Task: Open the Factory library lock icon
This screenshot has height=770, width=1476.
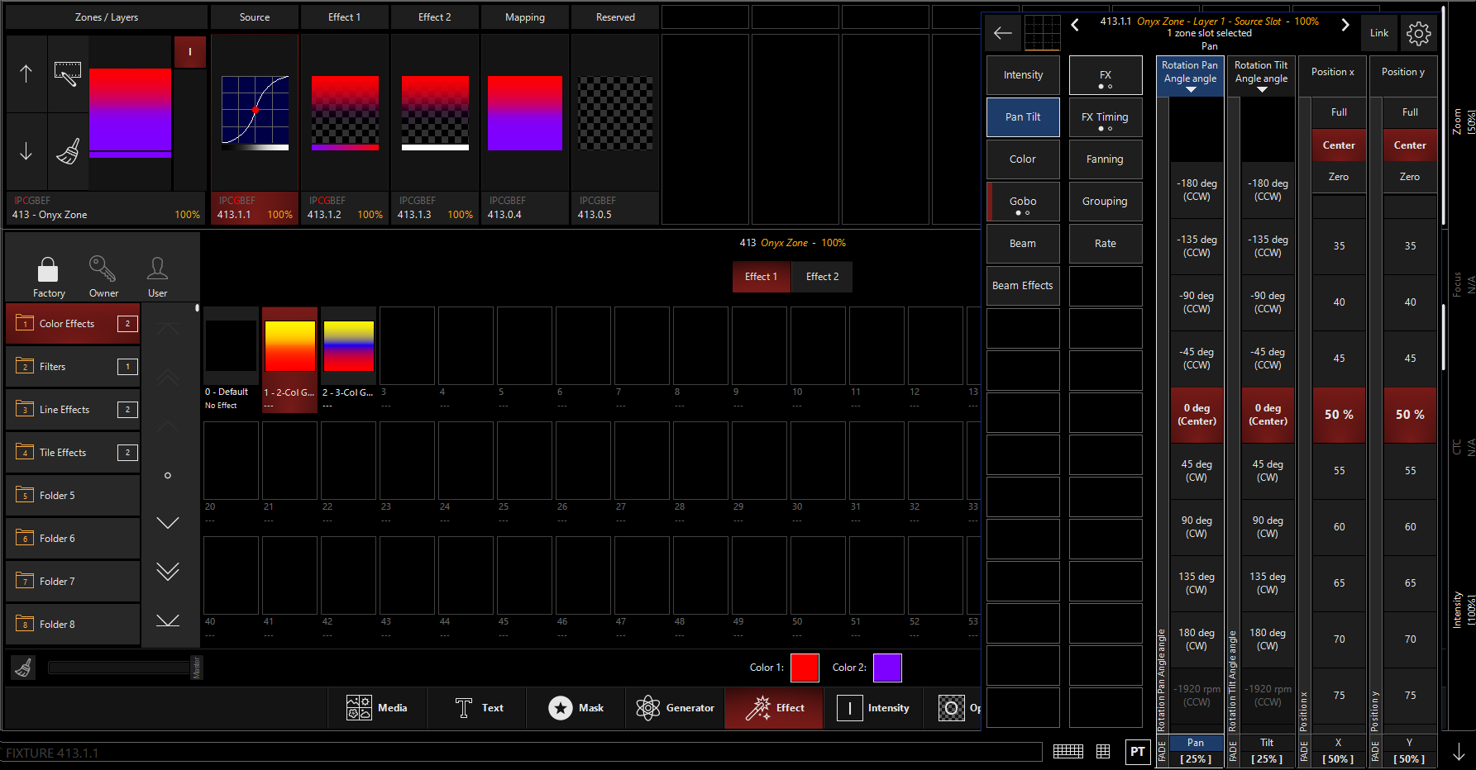Action: coord(48,269)
